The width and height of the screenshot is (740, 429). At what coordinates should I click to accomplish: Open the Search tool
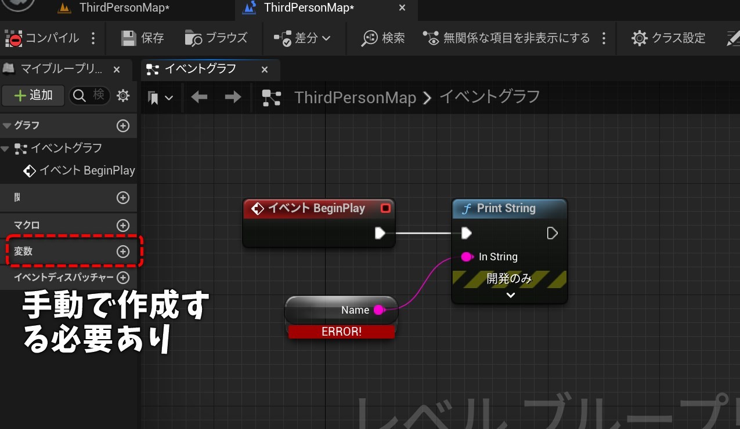click(x=383, y=38)
